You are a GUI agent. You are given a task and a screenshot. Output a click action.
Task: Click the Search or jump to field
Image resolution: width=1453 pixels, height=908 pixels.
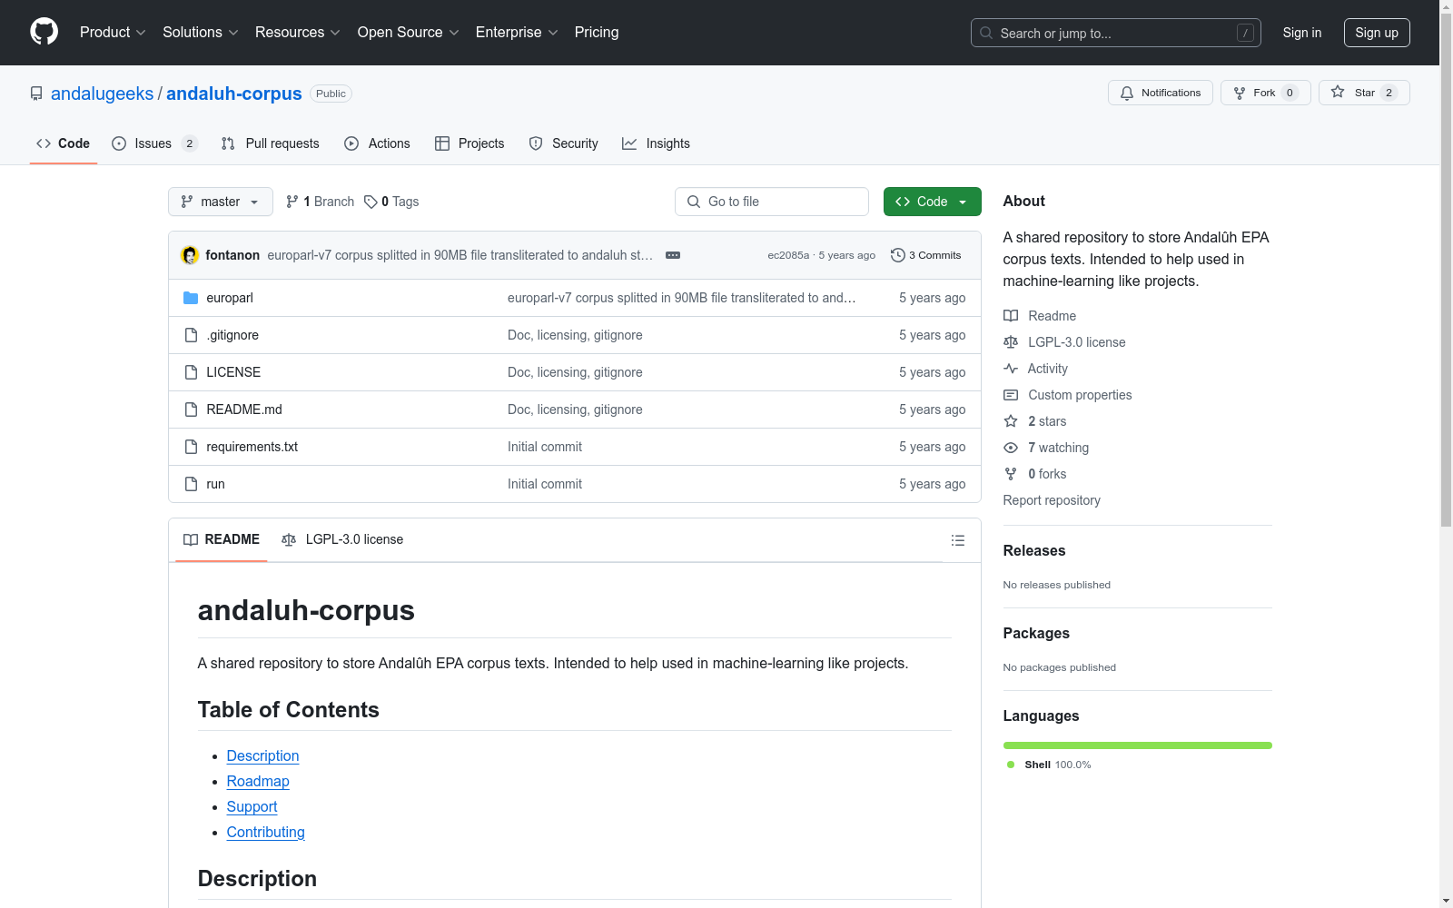point(1115,33)
